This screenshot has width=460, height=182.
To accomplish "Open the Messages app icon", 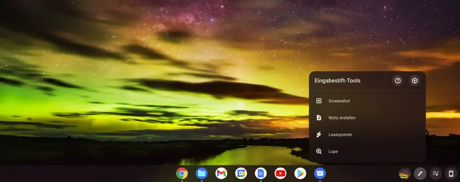I will click(x=320, y=174).
